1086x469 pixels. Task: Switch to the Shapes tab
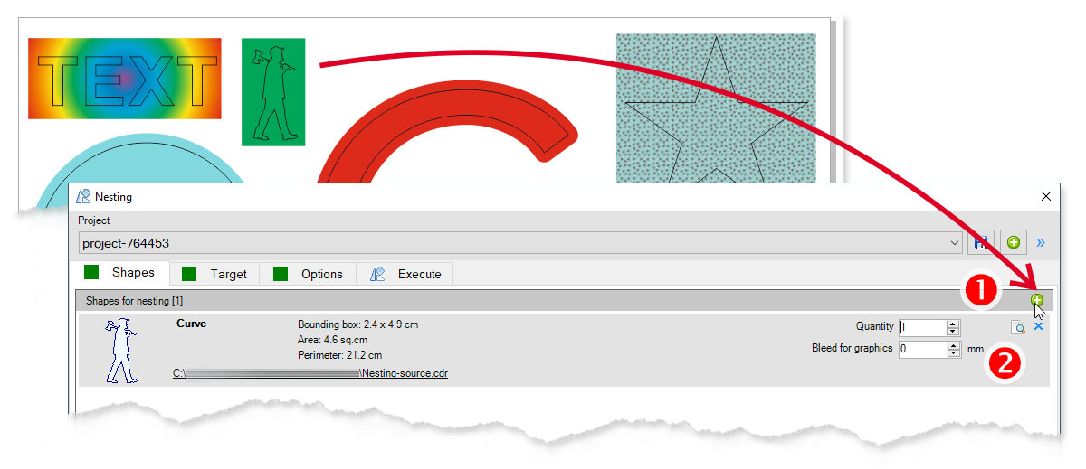coord(120,273)
